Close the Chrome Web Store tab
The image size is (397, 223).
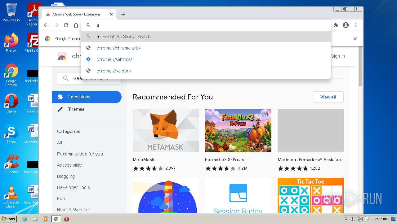pos(111,14)
